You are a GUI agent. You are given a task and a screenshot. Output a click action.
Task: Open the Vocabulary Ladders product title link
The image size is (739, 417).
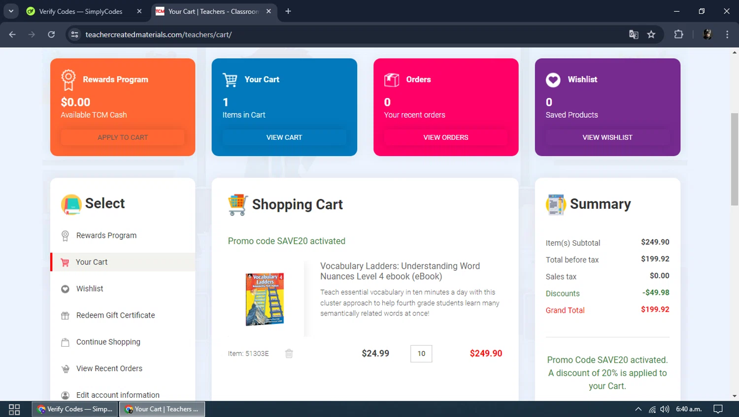[400, 271]
